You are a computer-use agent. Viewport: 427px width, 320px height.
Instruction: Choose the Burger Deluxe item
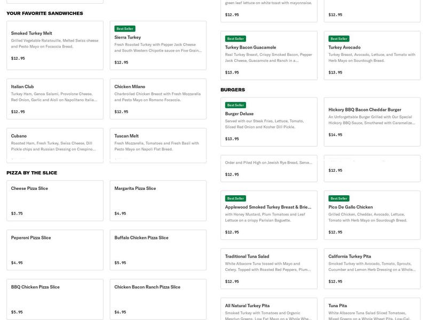coord(268,122)
